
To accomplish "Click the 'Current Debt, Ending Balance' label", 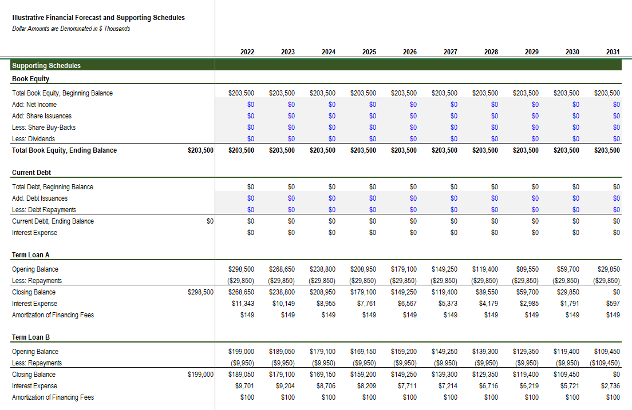I will 53,221.
